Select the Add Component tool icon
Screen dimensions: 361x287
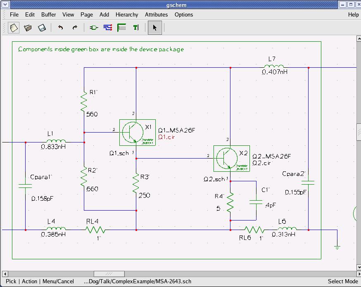[94, 28]
